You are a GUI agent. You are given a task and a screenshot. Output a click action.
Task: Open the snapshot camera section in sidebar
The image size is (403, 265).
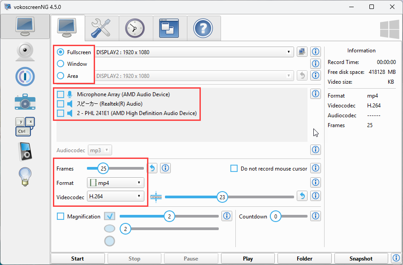point(25,102)
